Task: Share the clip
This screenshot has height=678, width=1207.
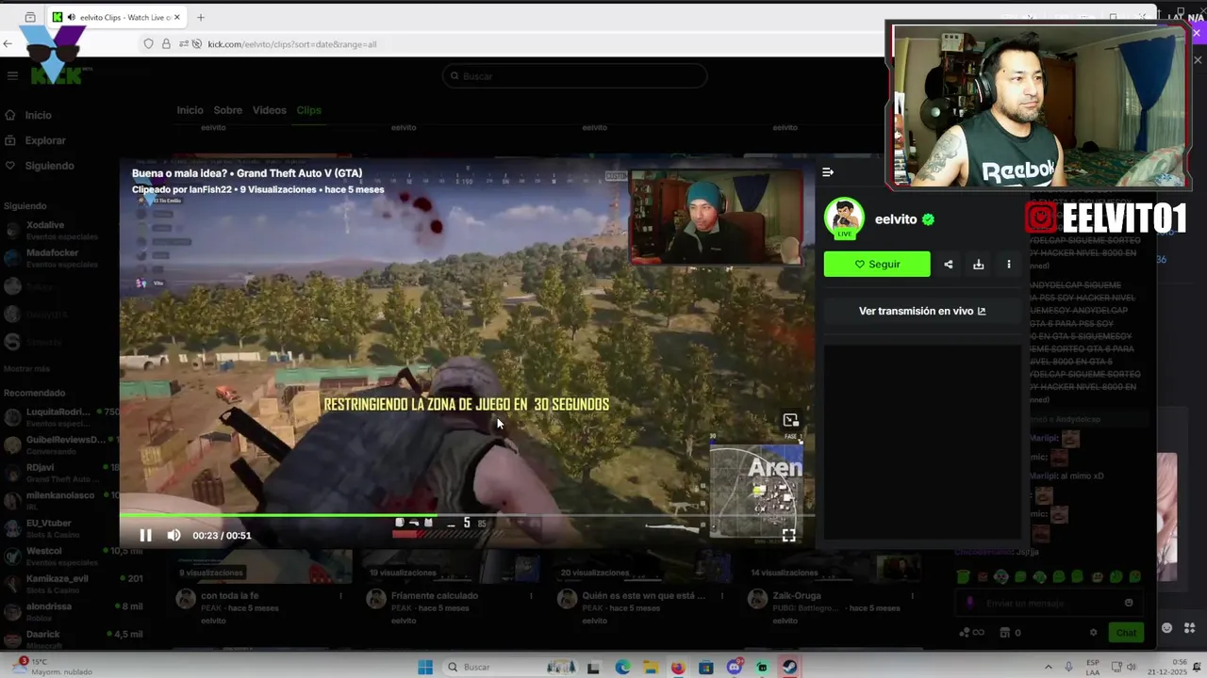Action: click(x=949, y=265)
